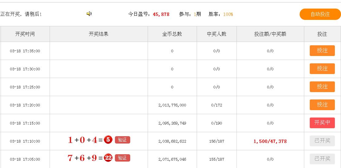Click the 开奖时间 column header
The width and height of the screenshot is (341, 168).
25,34
